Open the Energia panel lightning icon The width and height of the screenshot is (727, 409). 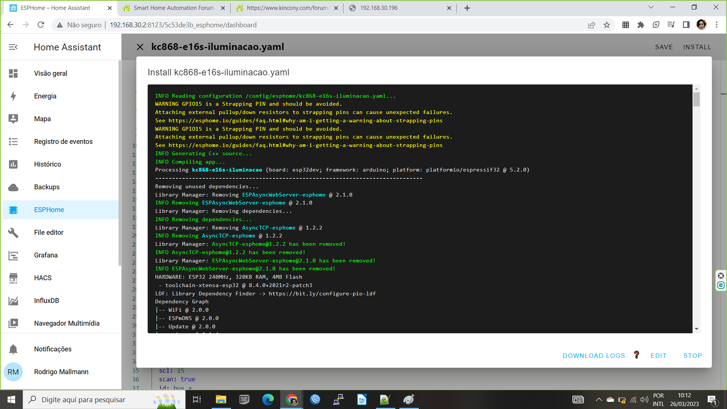coord(13,96)
